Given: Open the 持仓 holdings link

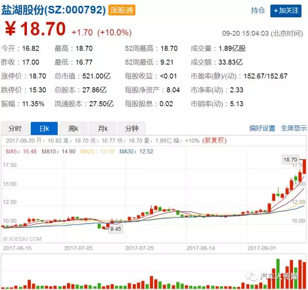Looking at the screenshot, I should pos(258,10).
